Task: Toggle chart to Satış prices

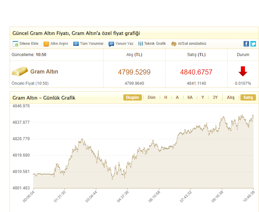Action: tap(248, 97)
